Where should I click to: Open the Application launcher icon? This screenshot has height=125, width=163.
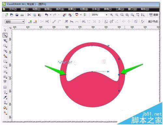[x=77, y=15]
